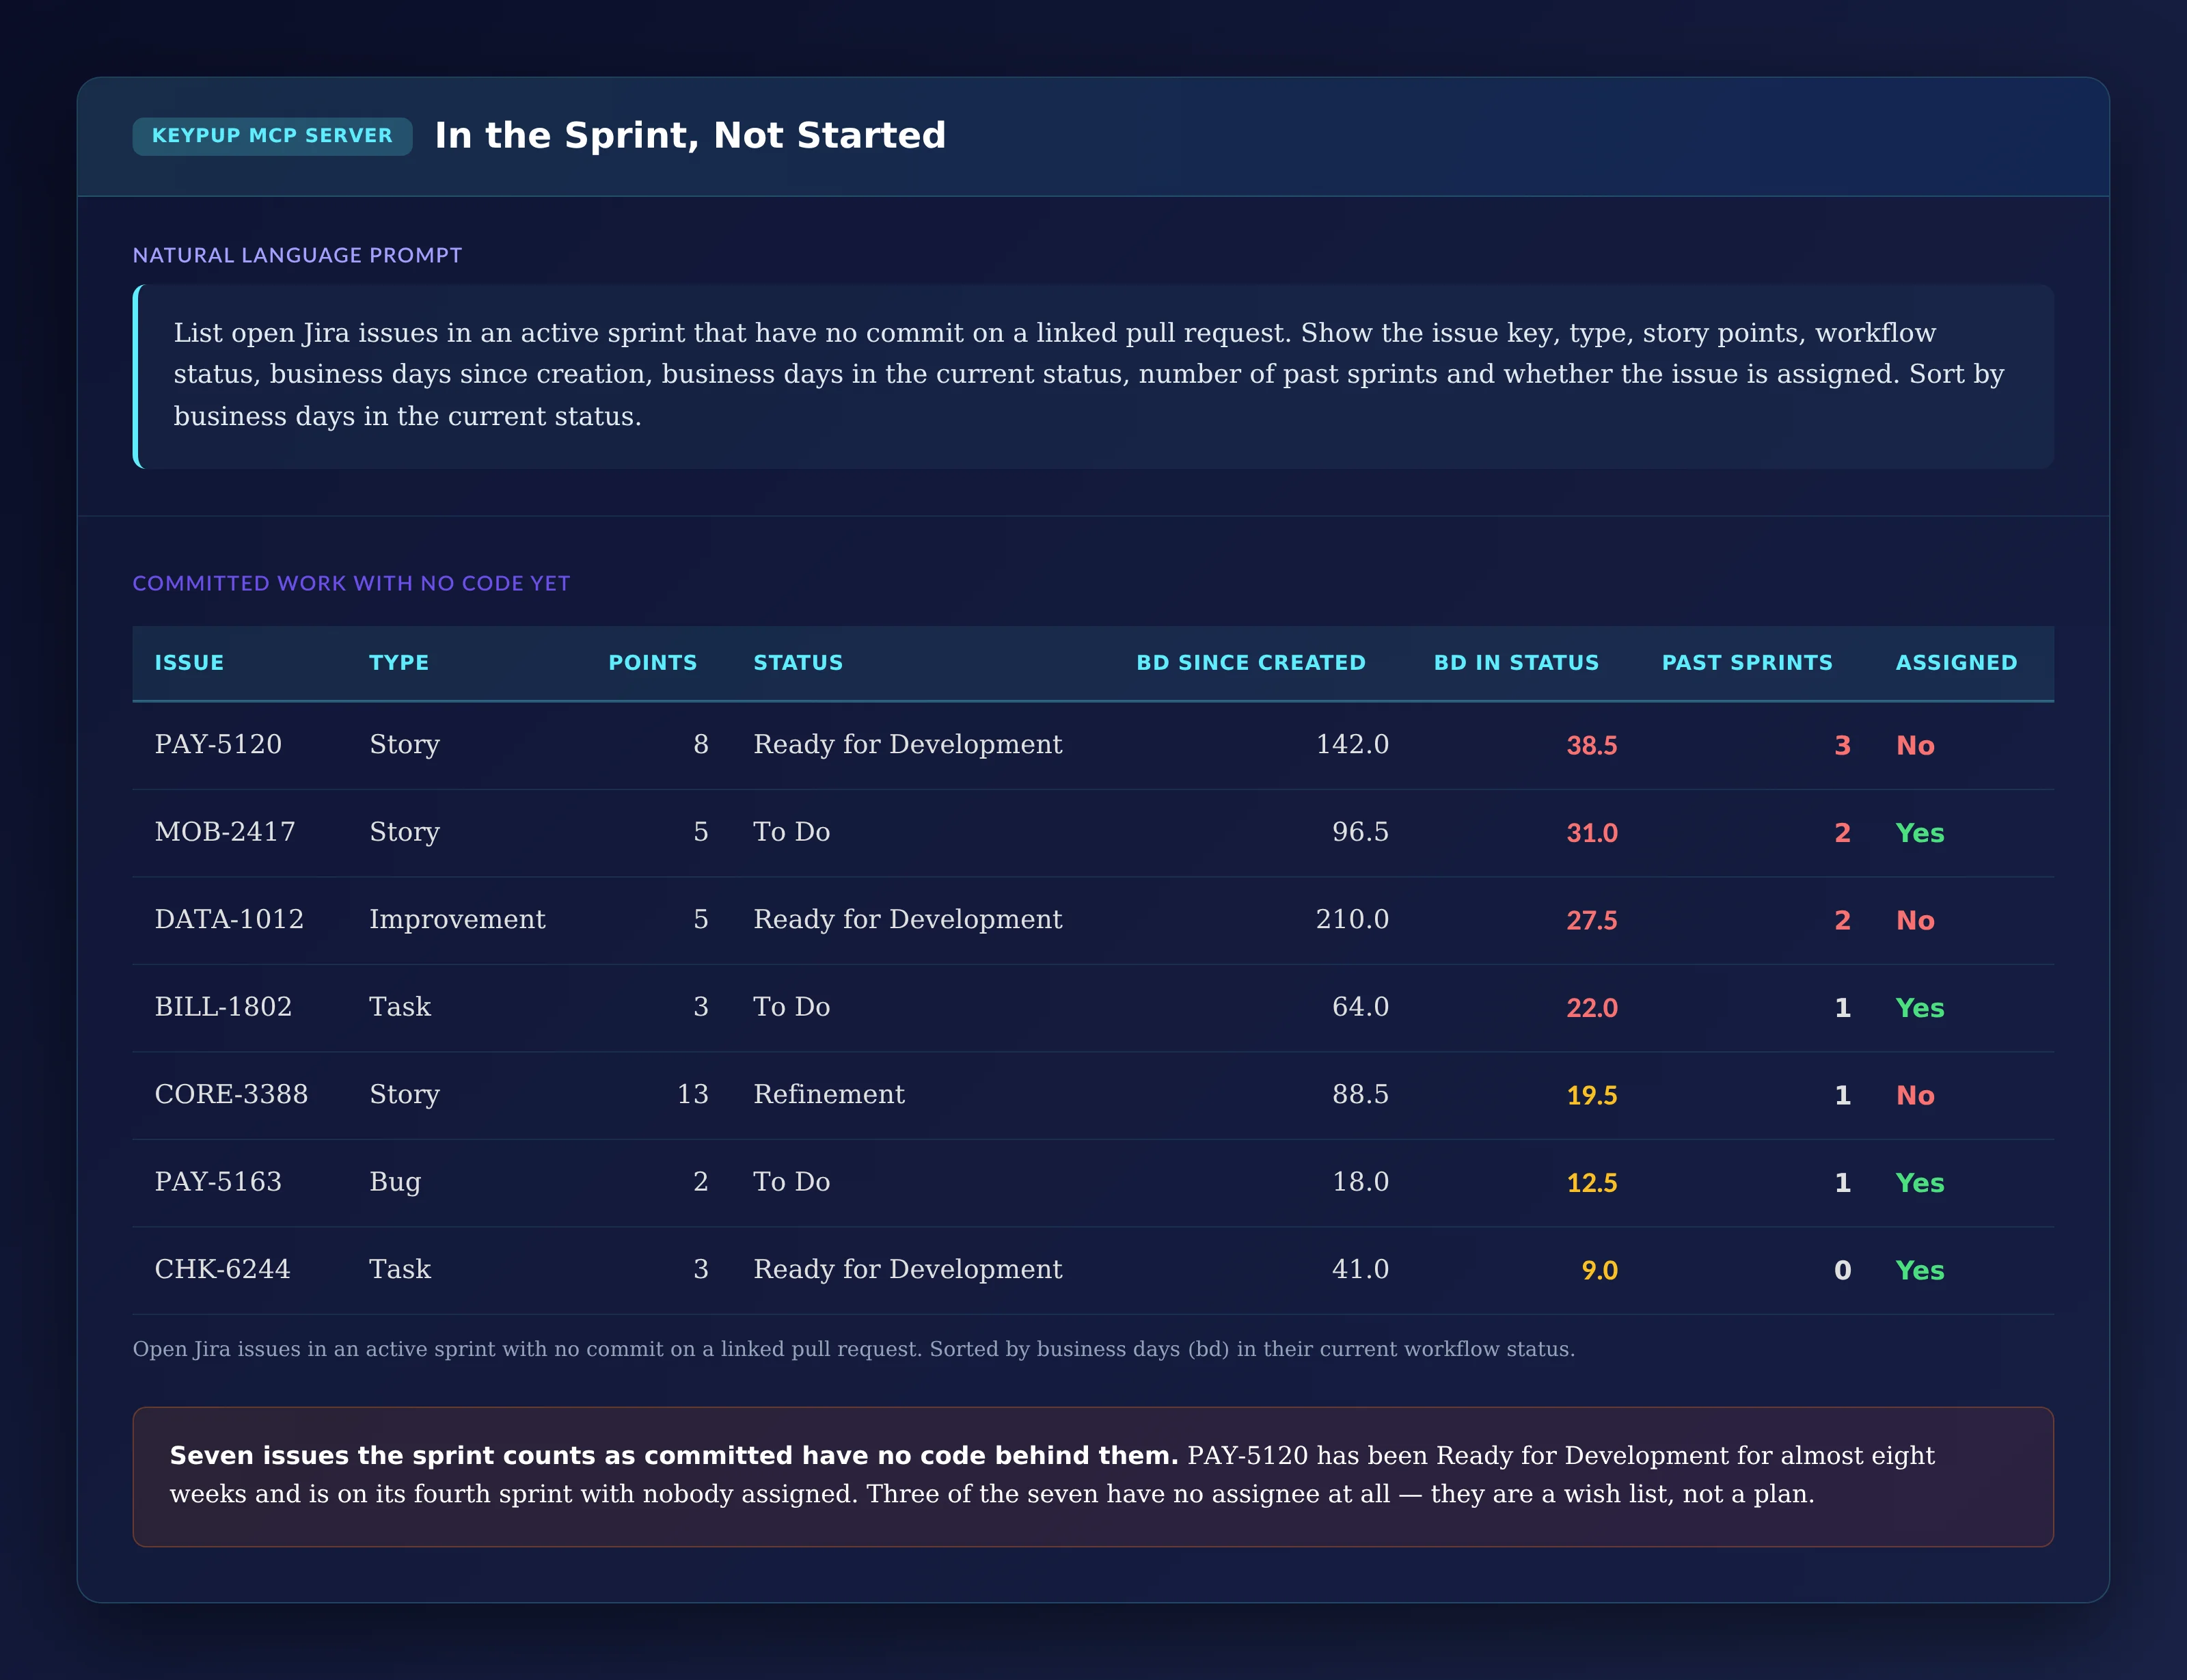
Task: Click the title In the Sprint, Not Started
Action: 690,136
